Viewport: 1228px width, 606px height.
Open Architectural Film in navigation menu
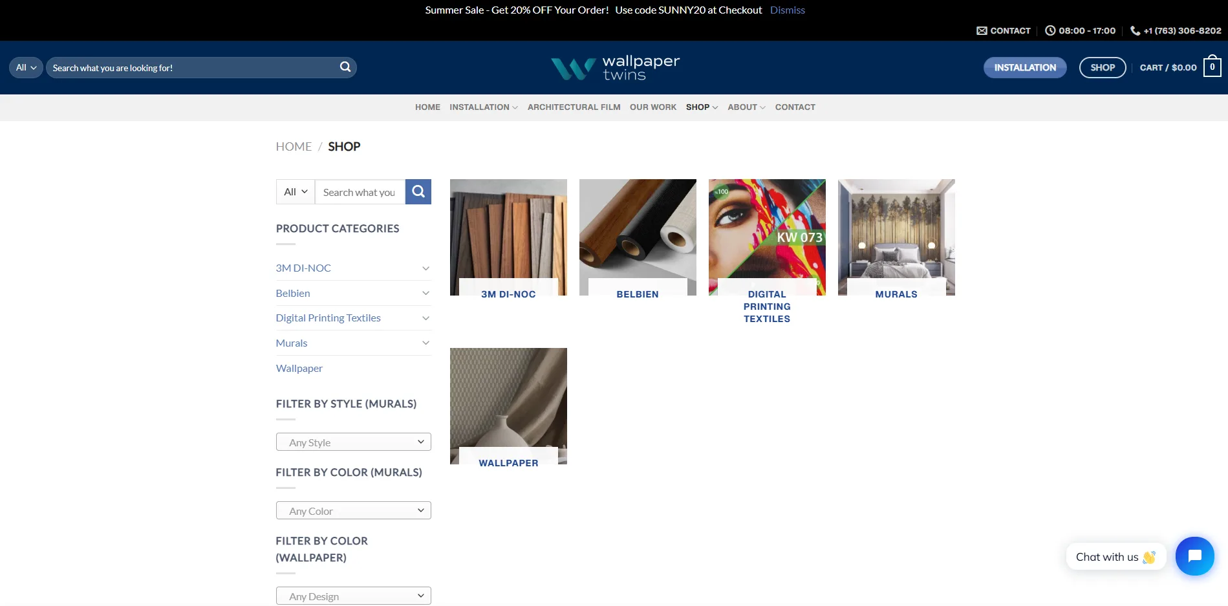574,107
